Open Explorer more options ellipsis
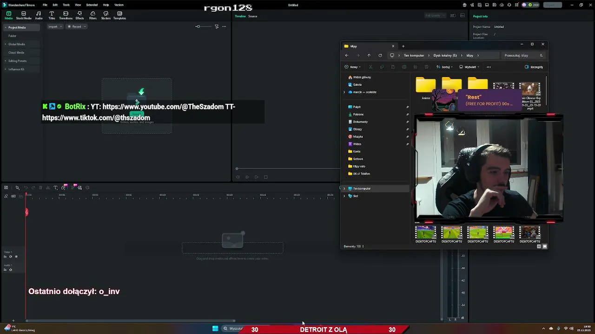Viewport: 595px width, 334px height. coord(489,67)
